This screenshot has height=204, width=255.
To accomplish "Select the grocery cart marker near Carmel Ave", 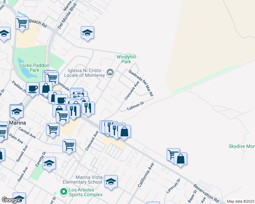I will 53,130.
